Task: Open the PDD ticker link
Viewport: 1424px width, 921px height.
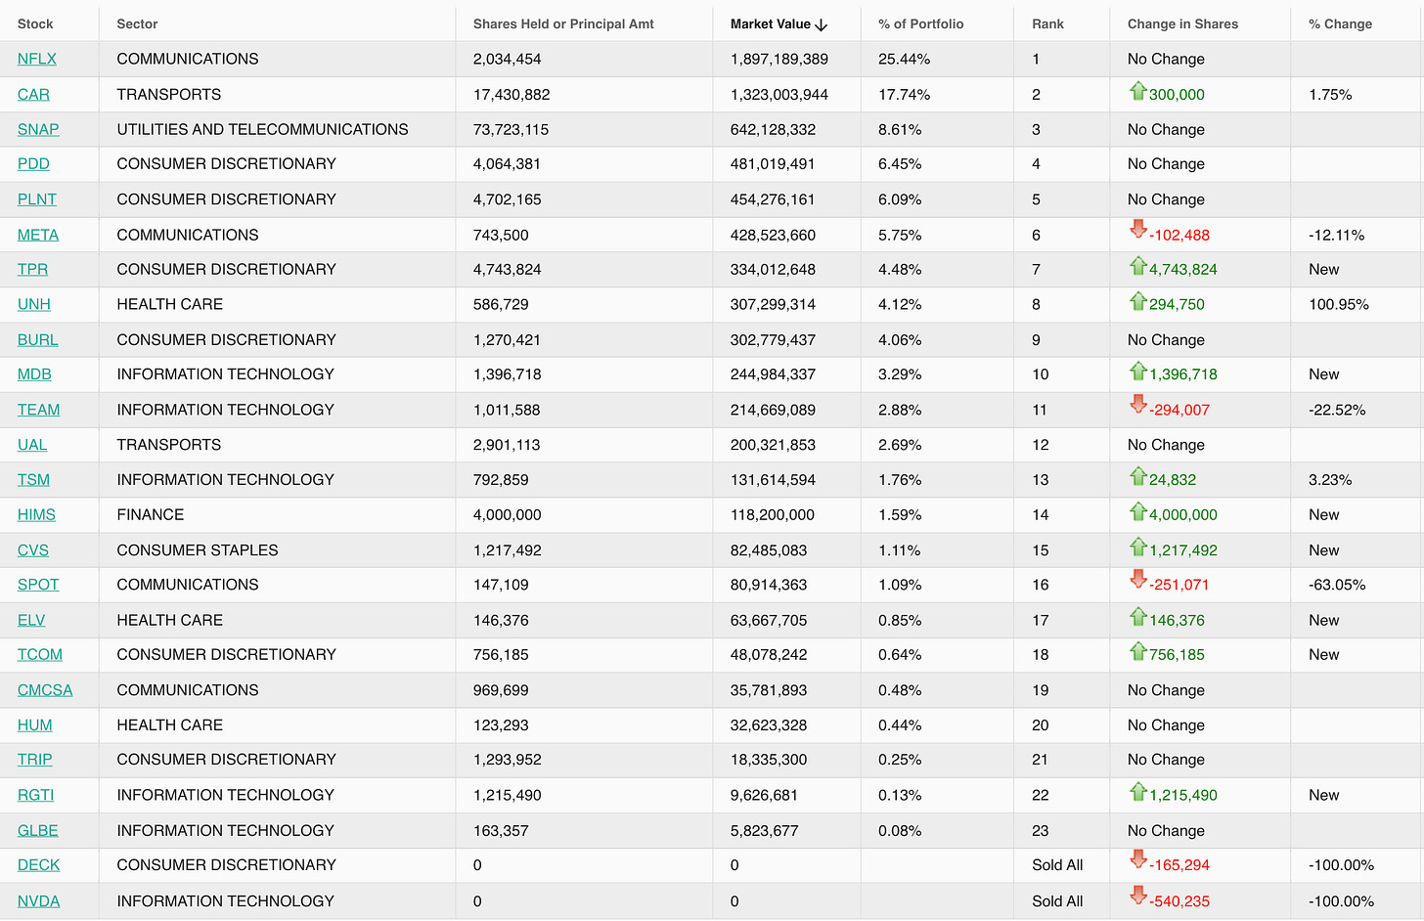Action: point(33,163)
